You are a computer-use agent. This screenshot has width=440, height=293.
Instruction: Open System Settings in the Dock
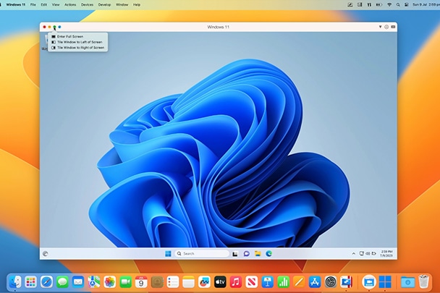tap(331, 281)
